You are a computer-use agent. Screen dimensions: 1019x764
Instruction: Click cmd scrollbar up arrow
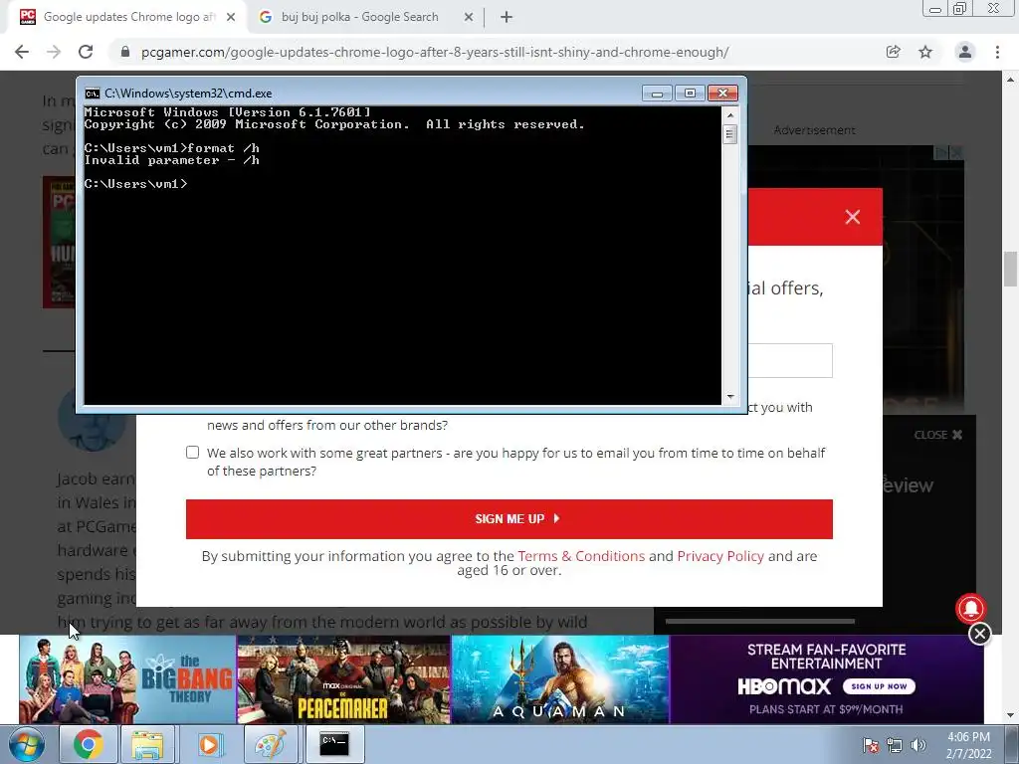729,115
